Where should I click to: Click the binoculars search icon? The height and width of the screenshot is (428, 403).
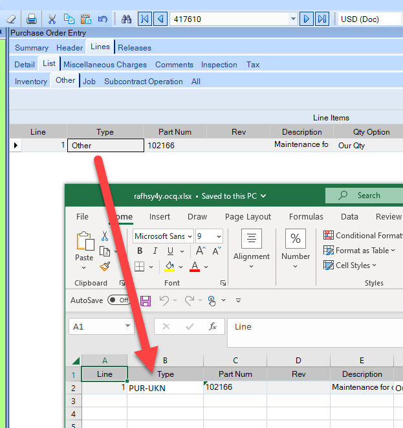pos(127,19)
